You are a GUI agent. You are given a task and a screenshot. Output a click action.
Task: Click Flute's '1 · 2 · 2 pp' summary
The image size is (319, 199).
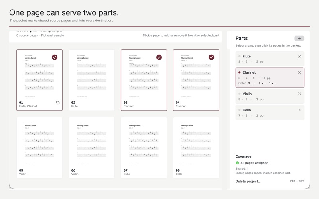point(251,62)
